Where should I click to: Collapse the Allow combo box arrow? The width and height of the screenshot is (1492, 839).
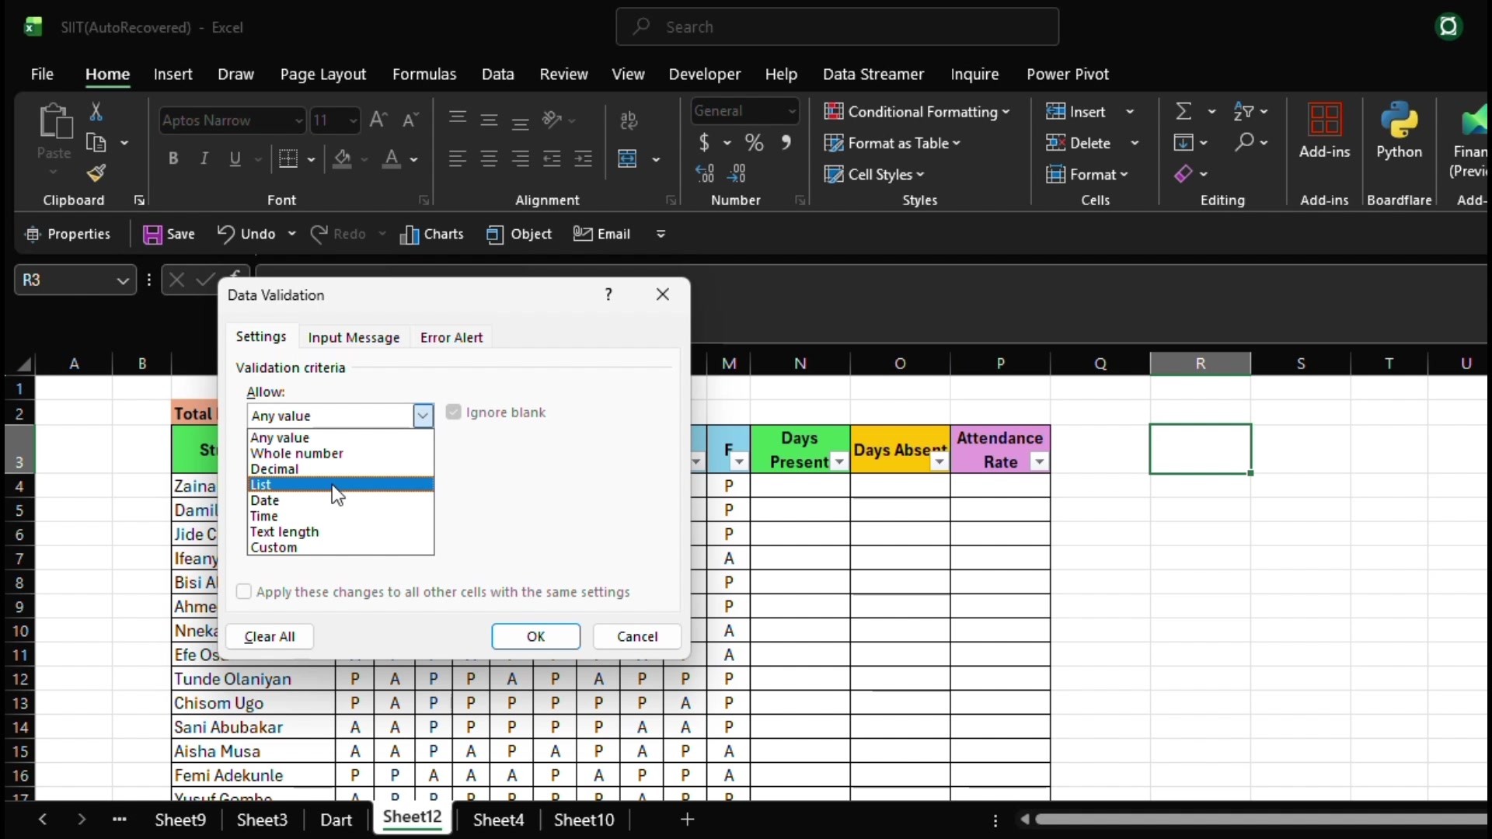point(423,416)
